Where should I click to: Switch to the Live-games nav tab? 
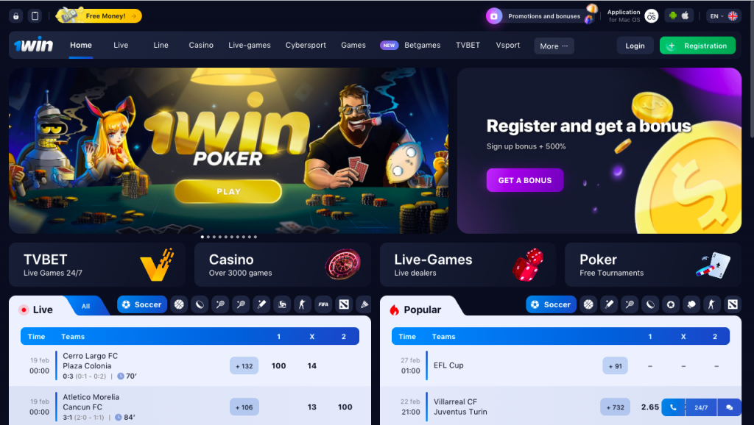(250, 45)
